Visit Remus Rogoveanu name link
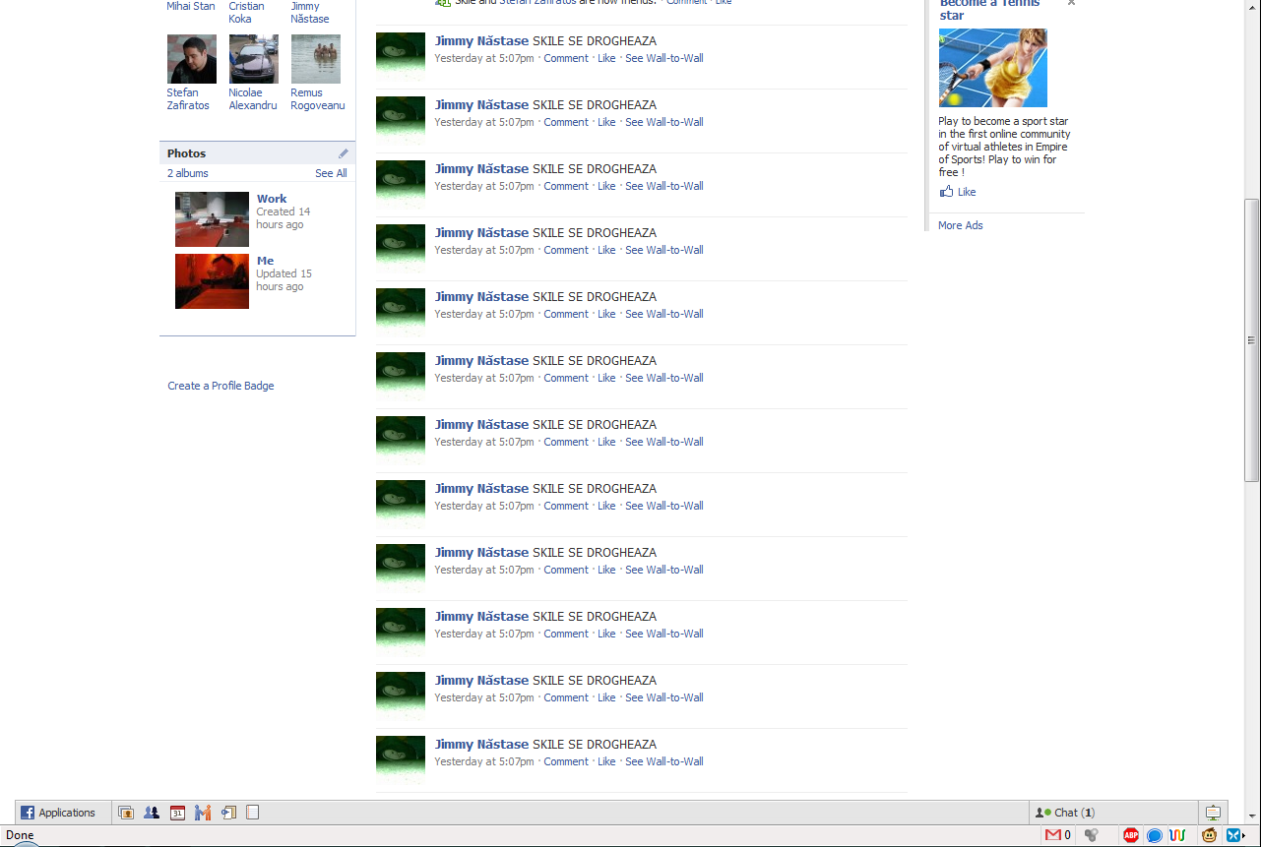The height and width of the screenshot is (847, 1261). [x=318, y=99]
